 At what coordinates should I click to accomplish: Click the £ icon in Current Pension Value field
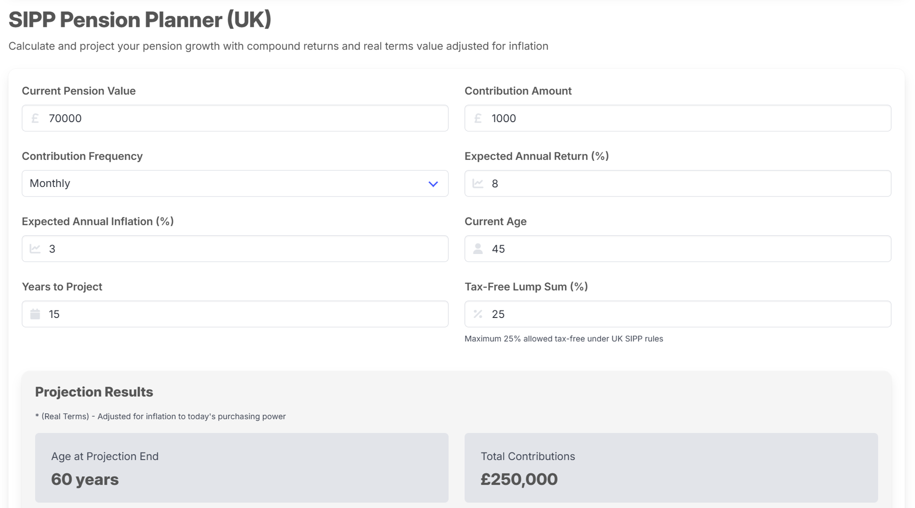point(35,118)
